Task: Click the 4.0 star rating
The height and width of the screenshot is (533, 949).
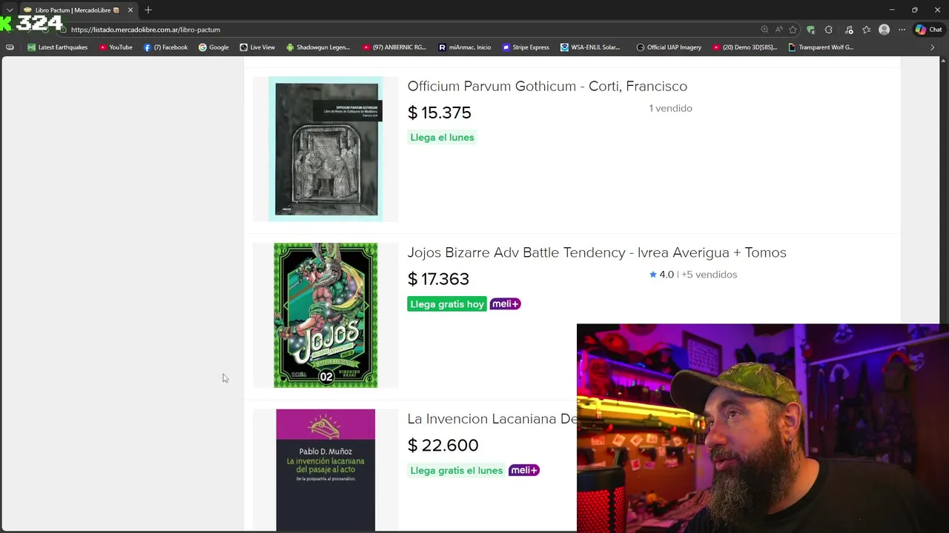Action: click(661, 275)
